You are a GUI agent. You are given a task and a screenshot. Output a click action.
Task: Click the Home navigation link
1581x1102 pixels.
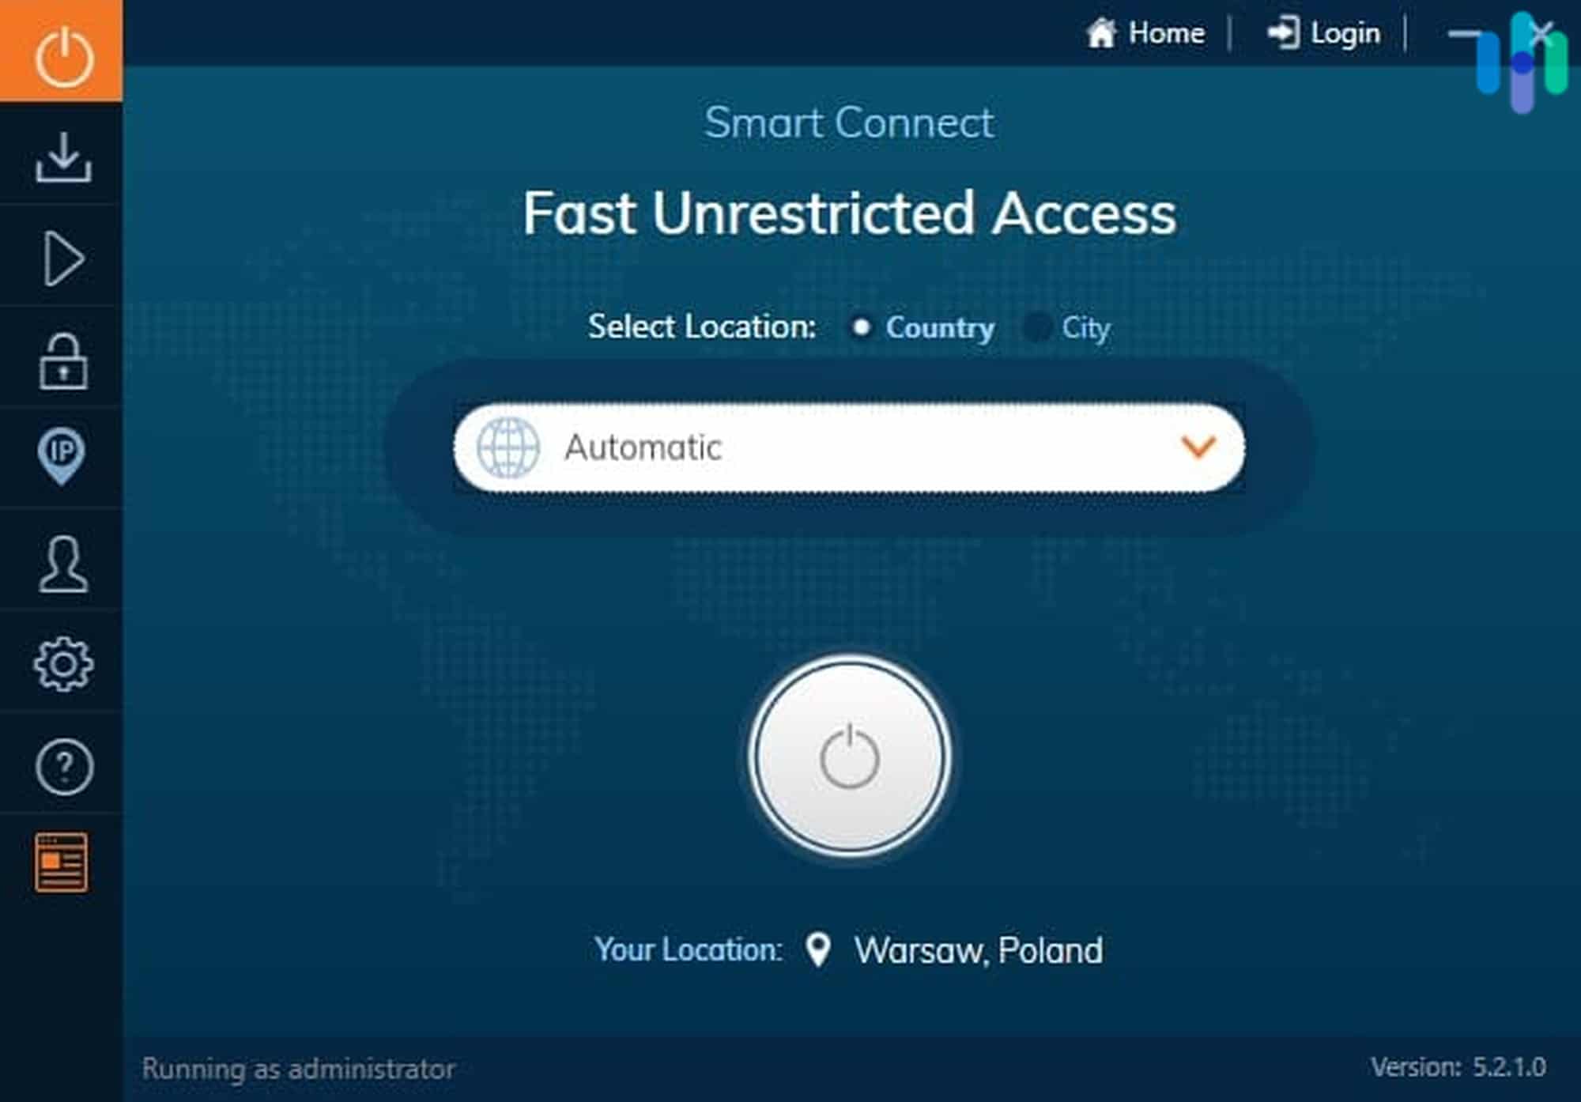1142,32
